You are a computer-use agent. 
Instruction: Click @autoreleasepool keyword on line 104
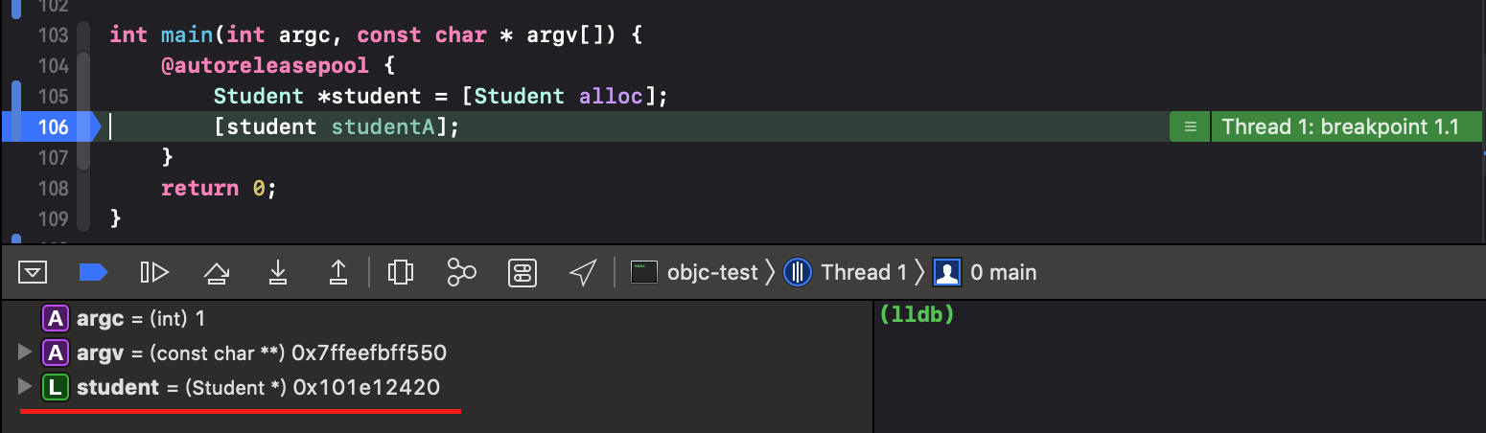(x=267, y=66)
